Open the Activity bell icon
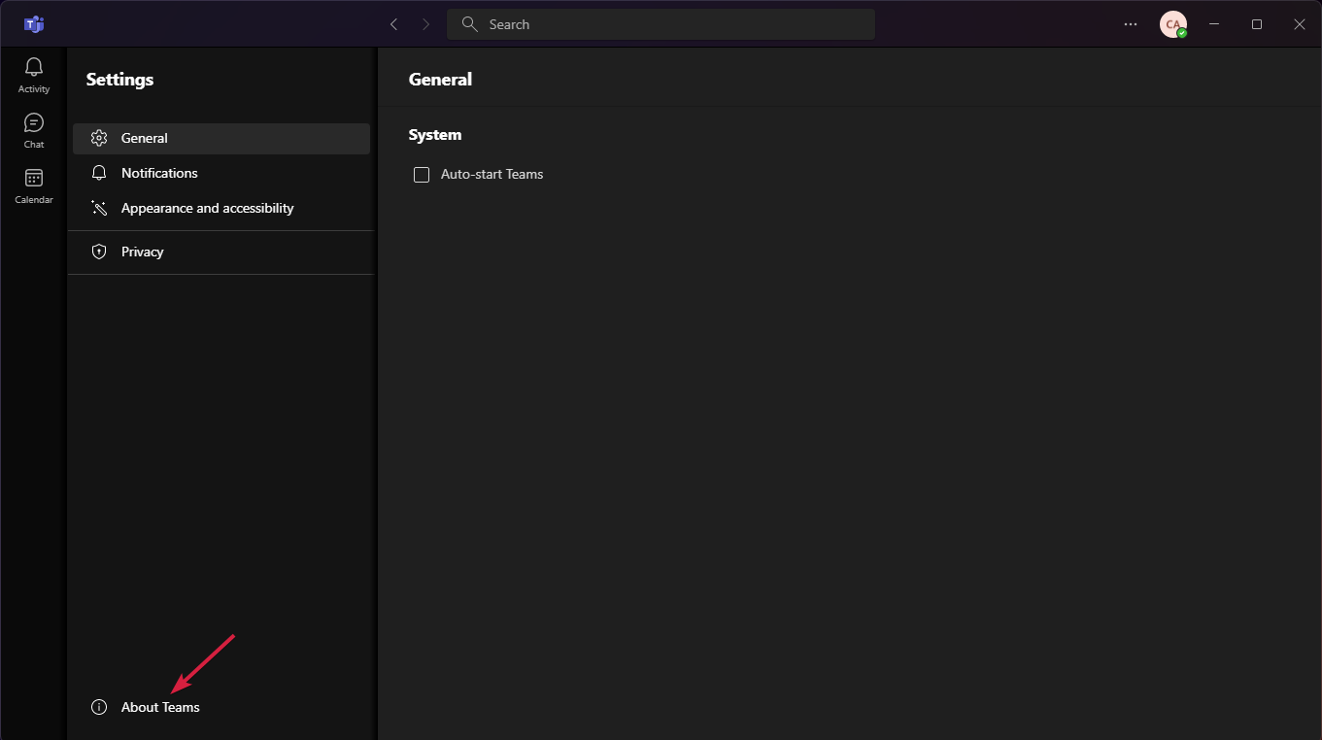Image resolution: width=1322 pixels, height=740 pixels. point(34,75)
